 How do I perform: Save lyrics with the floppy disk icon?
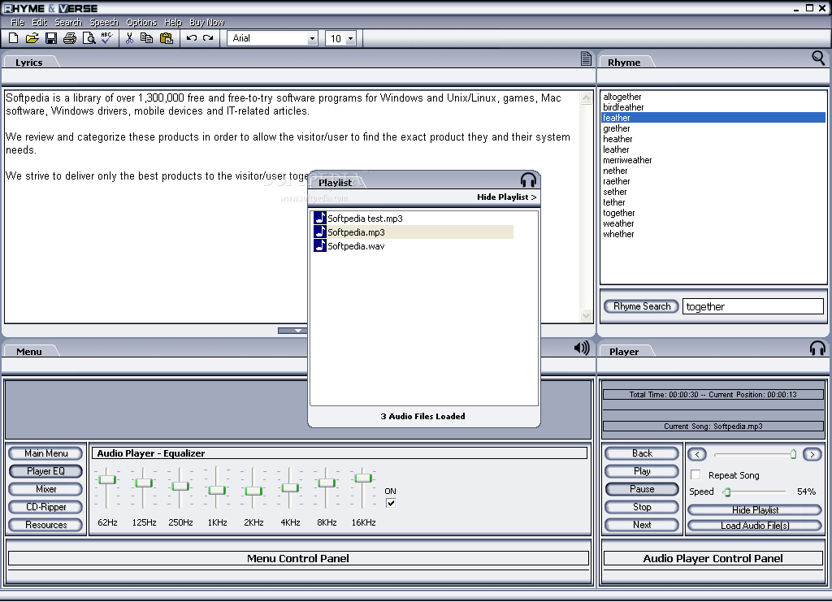51,38
